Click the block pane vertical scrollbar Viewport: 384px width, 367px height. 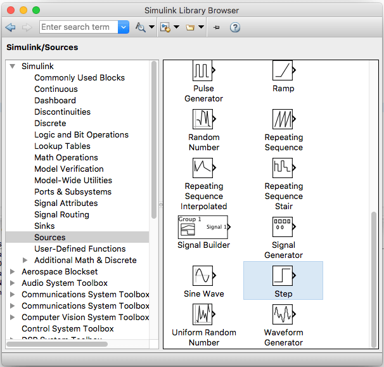[x=373, y=280]
